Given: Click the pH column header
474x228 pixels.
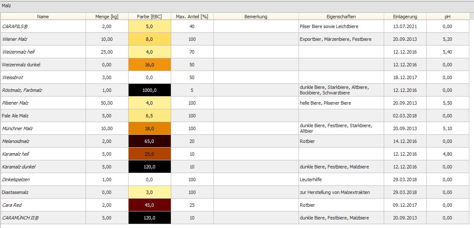Looking at the screenshot, I should (x=447, y=17).
